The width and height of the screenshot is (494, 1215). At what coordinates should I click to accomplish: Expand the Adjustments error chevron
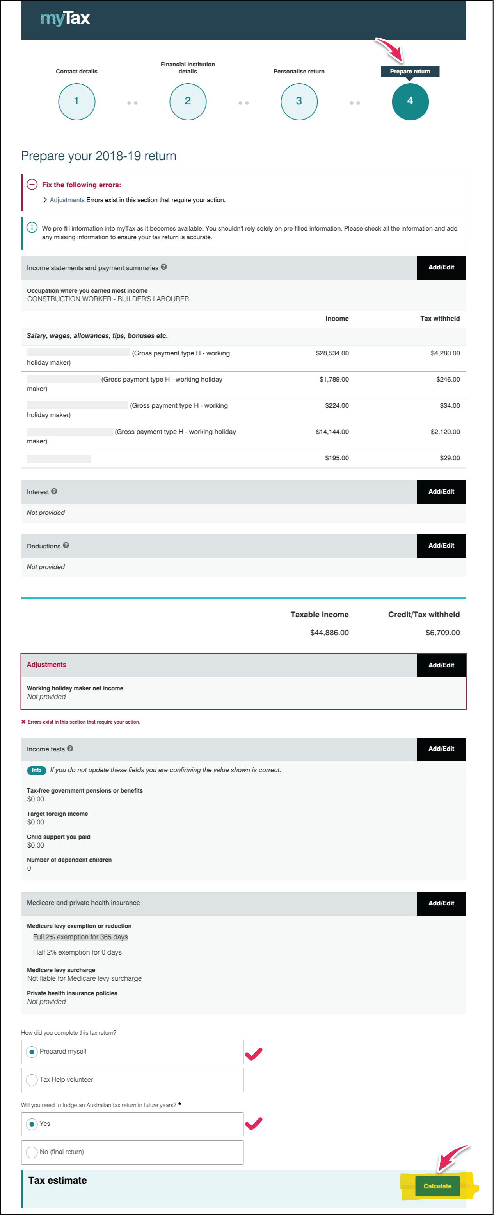[45, 200]
